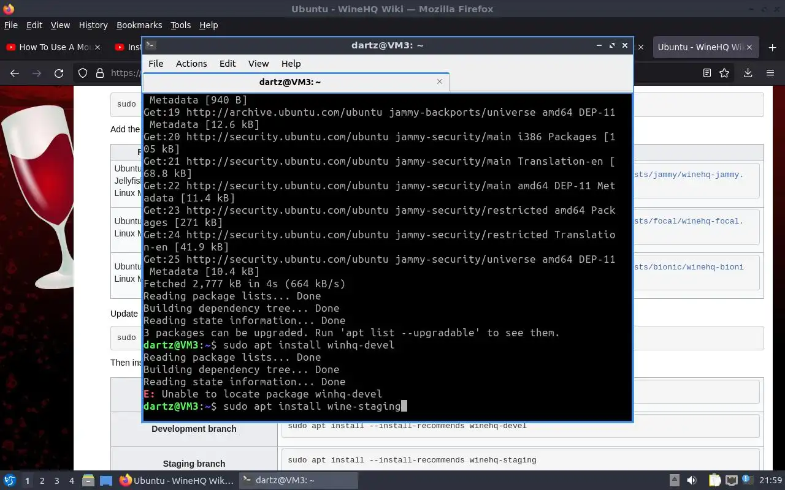Close the tab left of WineHQ tab
The width and height of the screenshot is (785, 490).
point(641,47)
